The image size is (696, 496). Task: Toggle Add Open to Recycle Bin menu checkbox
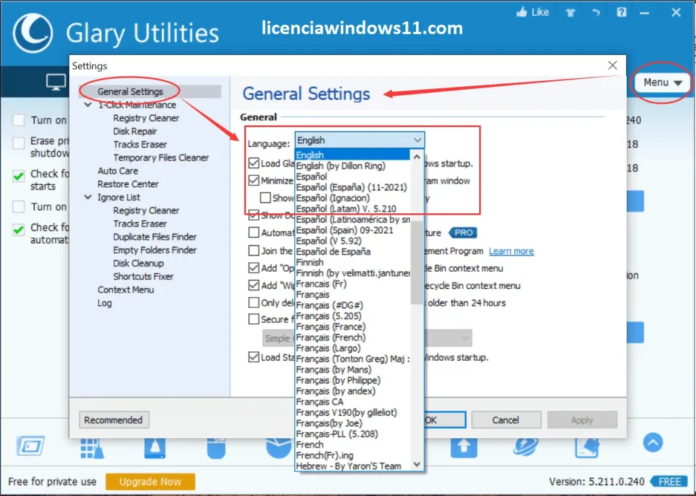(254, 268)
